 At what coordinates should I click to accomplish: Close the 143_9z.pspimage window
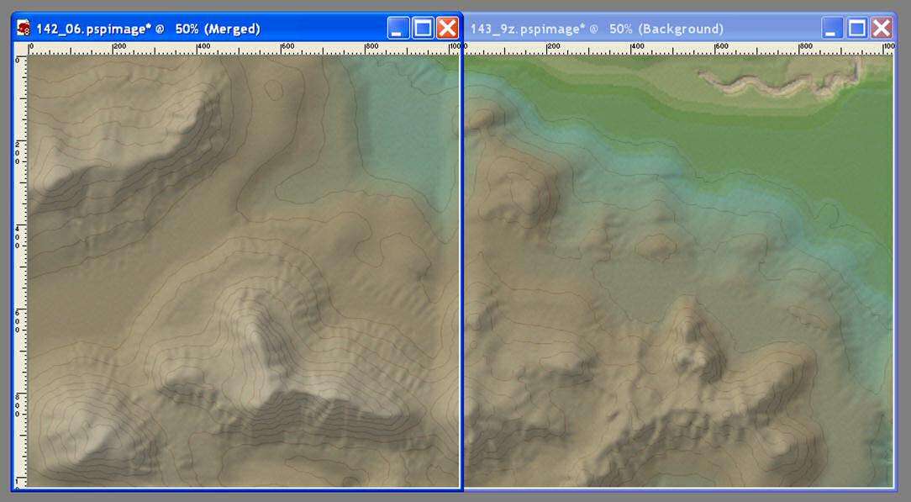pyautogui.click(x=882, y=28)
